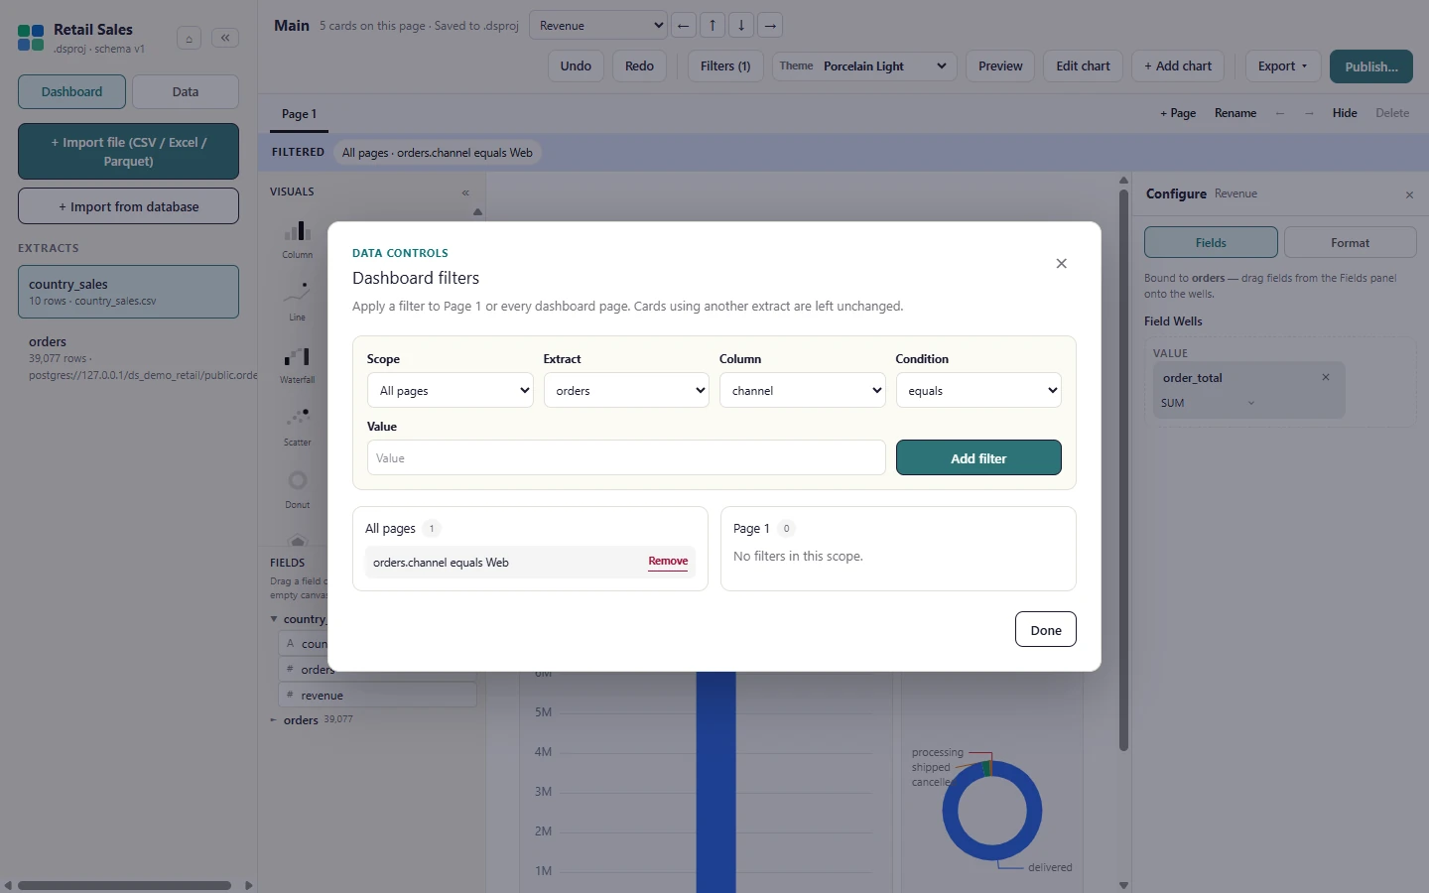Click the Retail Sales app logo

click(31, 39)
